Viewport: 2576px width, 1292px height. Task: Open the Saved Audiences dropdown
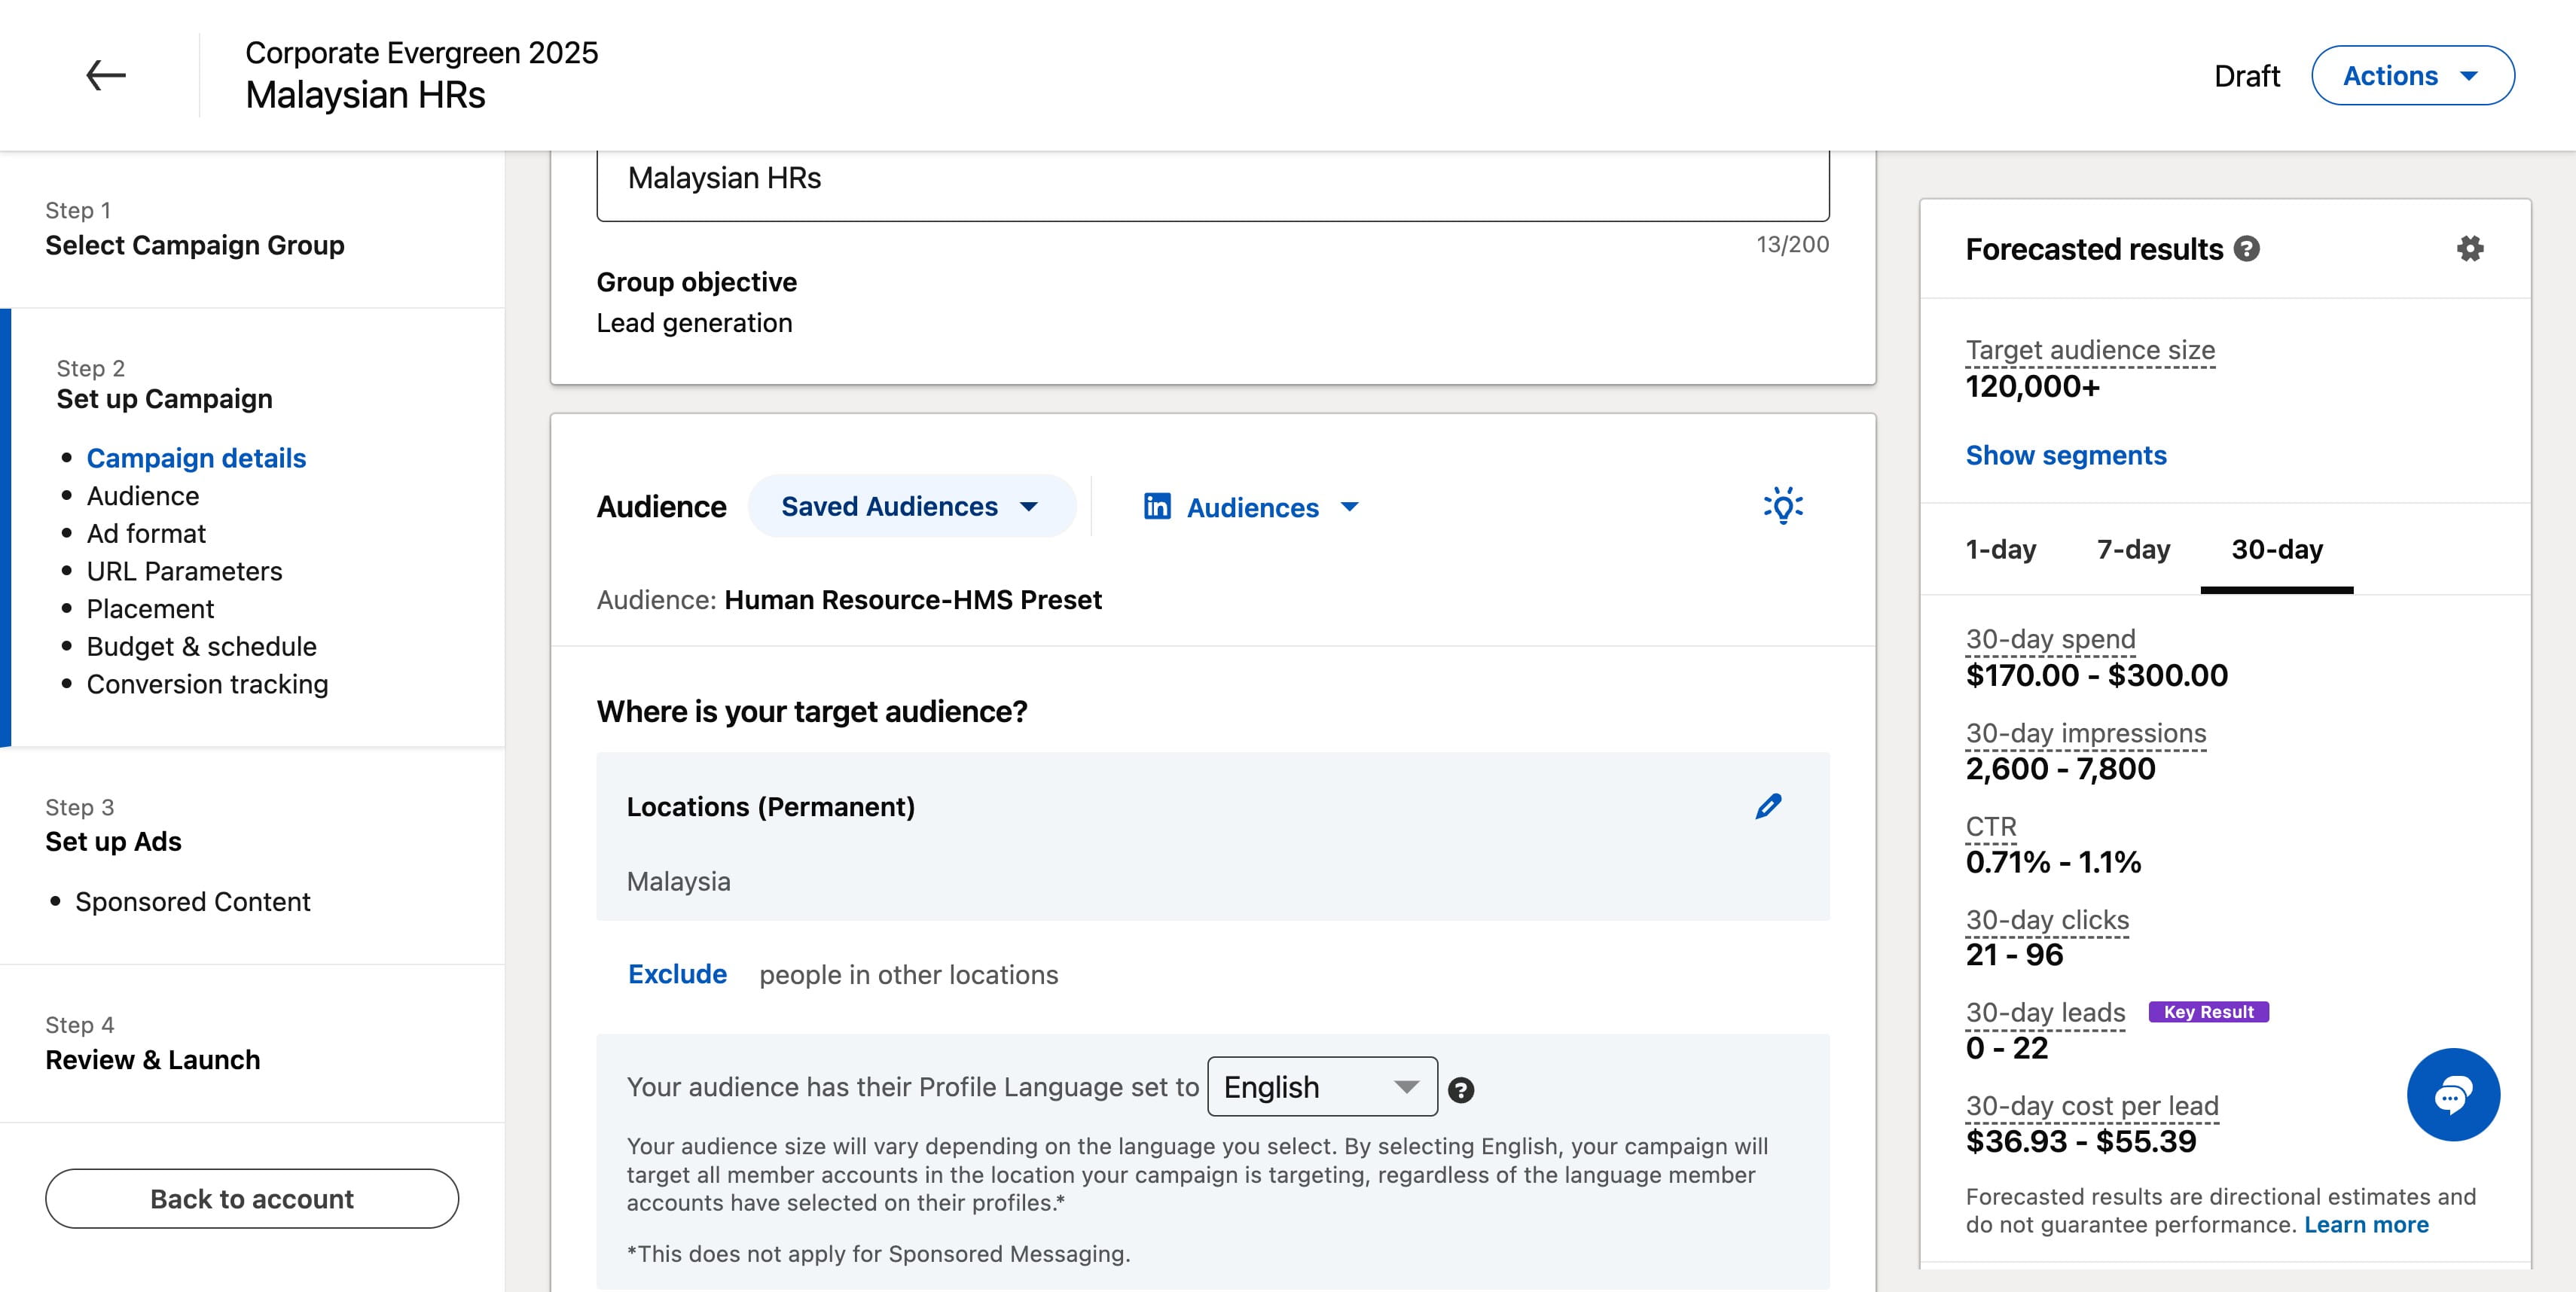[x=911, y=507]
